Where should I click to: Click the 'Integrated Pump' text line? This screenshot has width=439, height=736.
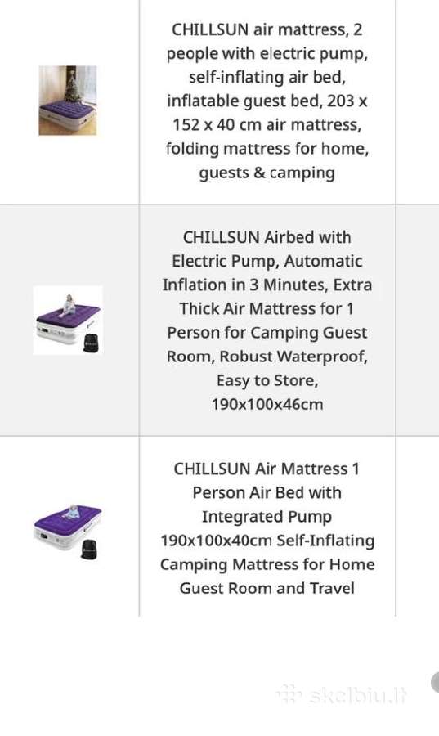pos(267,516)
